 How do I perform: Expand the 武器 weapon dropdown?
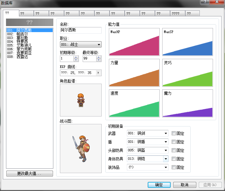166,133
